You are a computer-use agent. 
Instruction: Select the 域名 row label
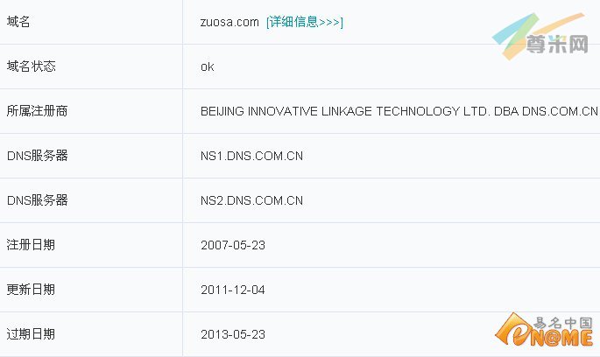coord(18,21)
